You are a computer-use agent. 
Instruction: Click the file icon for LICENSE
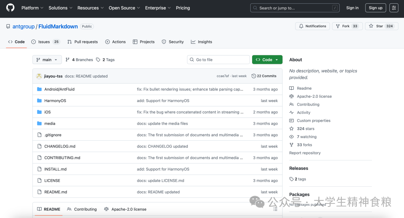click(x=39, y=180)
